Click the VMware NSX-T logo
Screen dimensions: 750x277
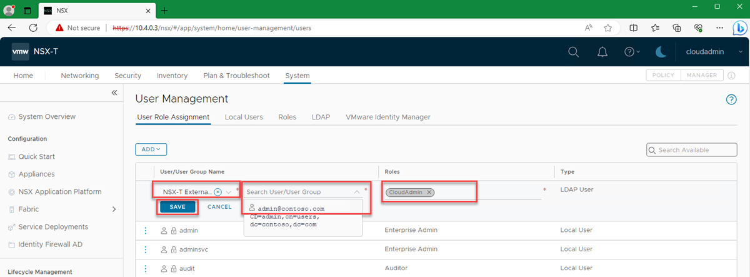click(x=21, y=52)
